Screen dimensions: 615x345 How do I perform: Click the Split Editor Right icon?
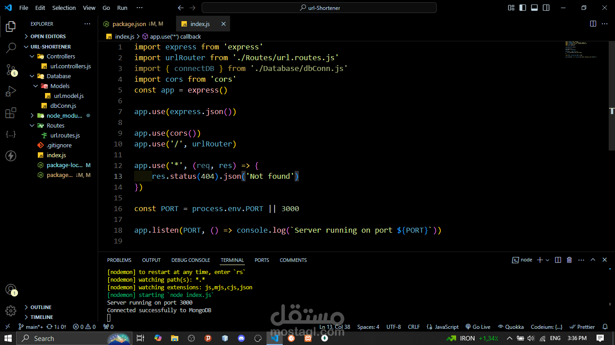click(x=593, y=24)
